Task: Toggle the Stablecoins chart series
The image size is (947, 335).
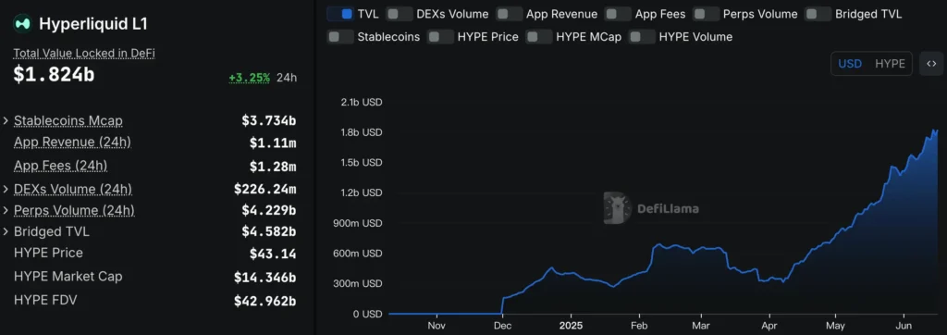Action: pyautogui.click(x=340, y=37)
